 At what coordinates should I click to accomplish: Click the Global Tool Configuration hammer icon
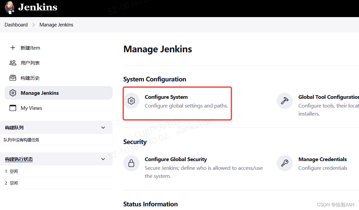284,100
